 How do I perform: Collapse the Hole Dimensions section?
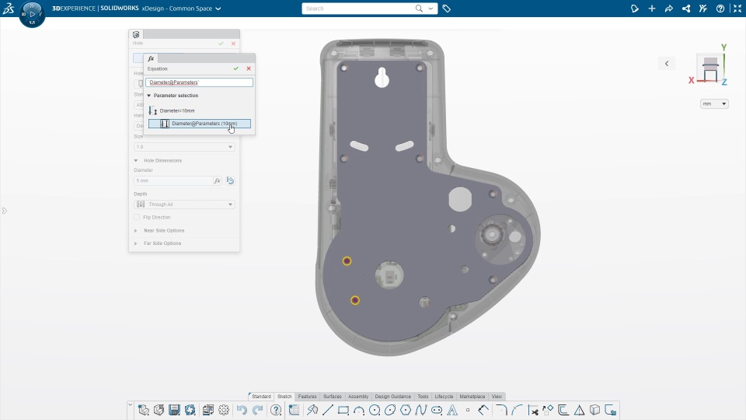click(x=136, y=160)
